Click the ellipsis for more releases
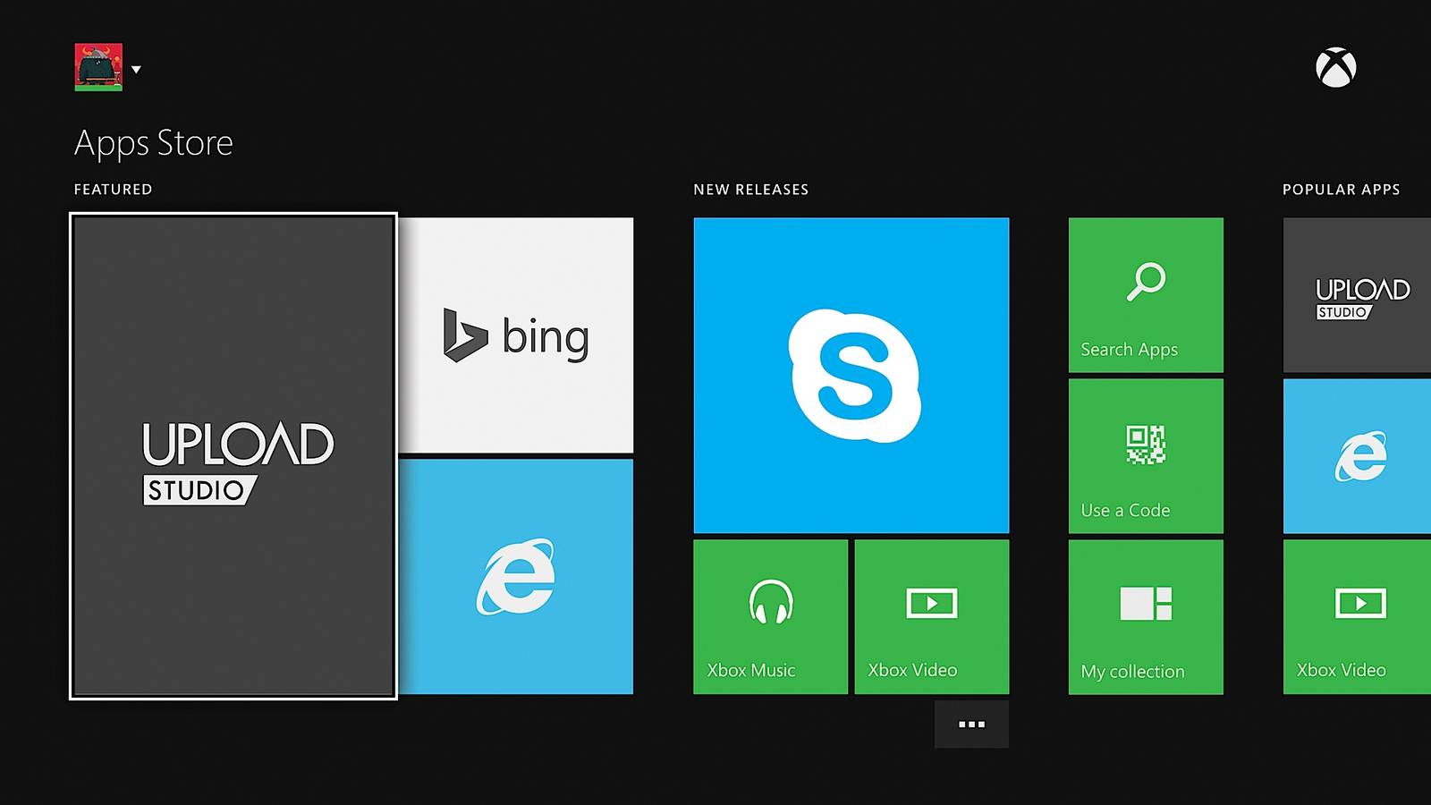 971,724
